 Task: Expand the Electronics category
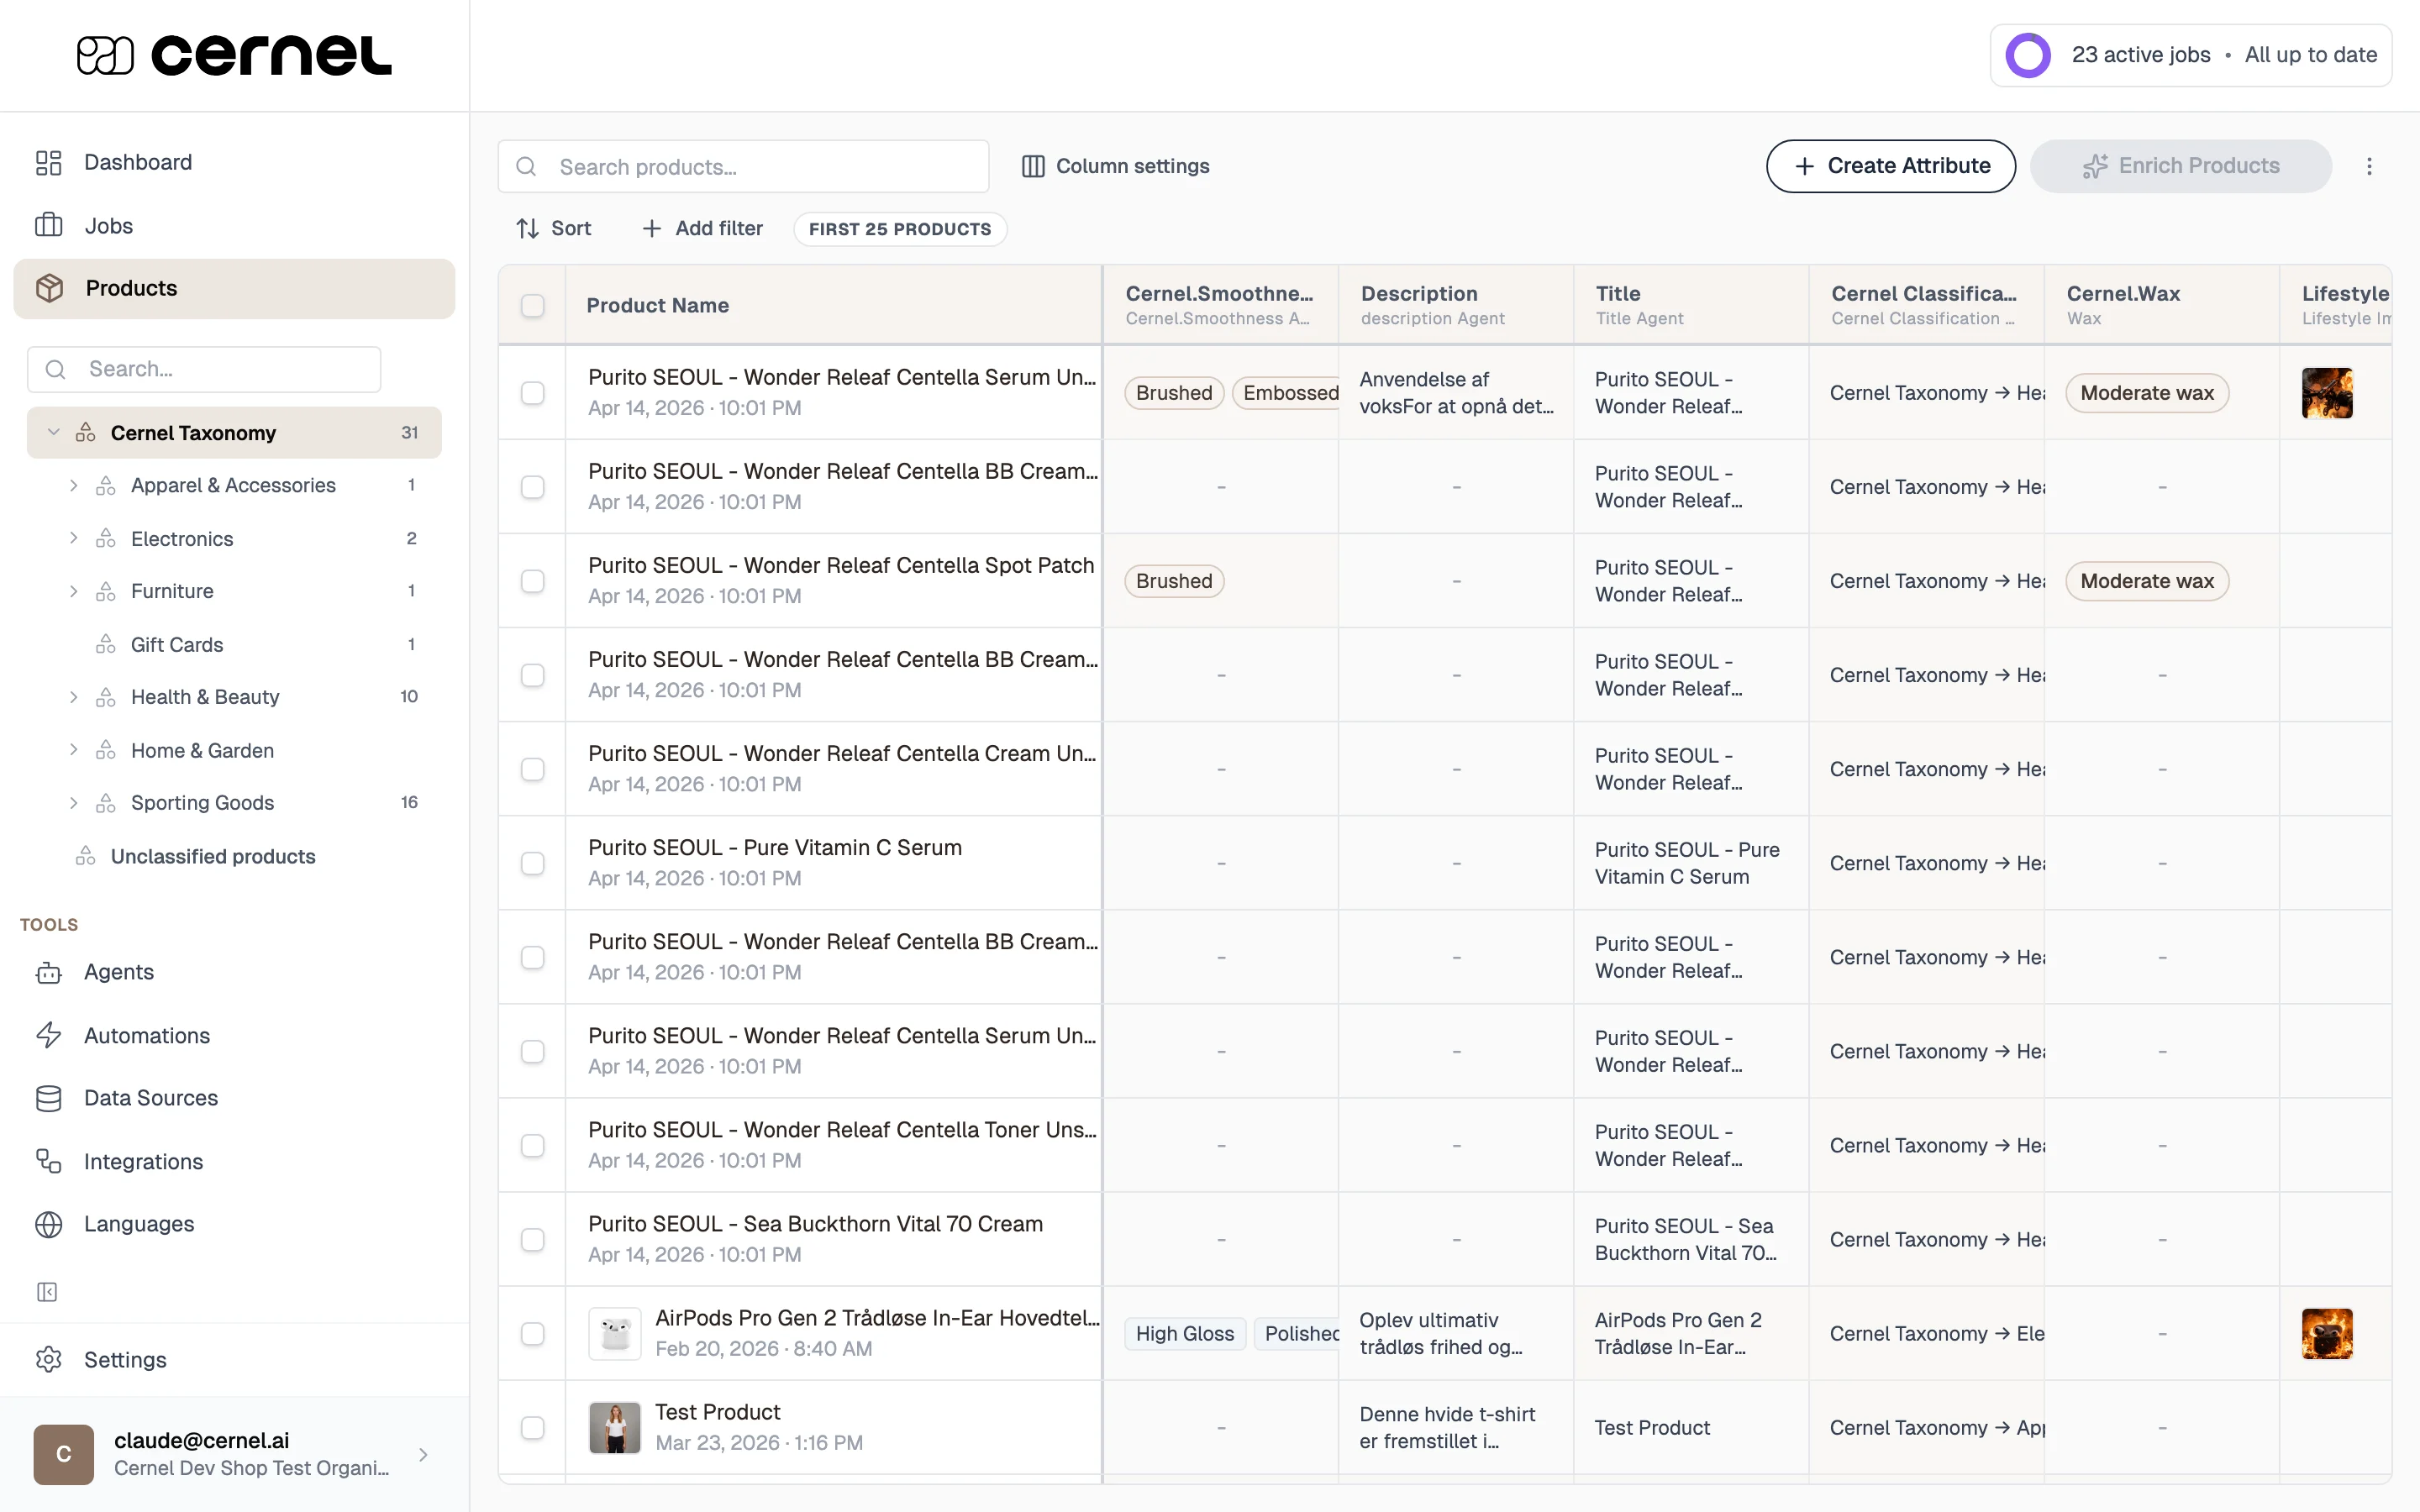73,539
